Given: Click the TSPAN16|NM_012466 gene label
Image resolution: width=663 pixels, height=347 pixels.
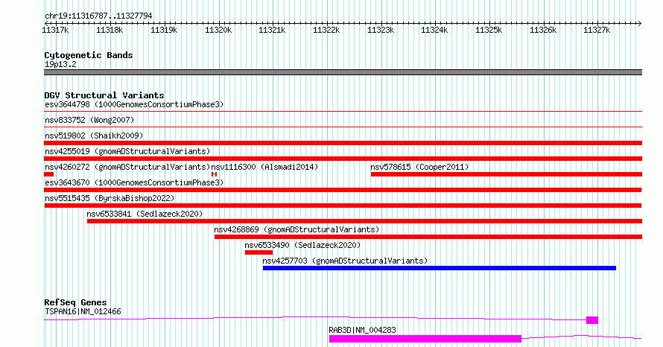Looking at the screenshot, I should tap(83, 311).
